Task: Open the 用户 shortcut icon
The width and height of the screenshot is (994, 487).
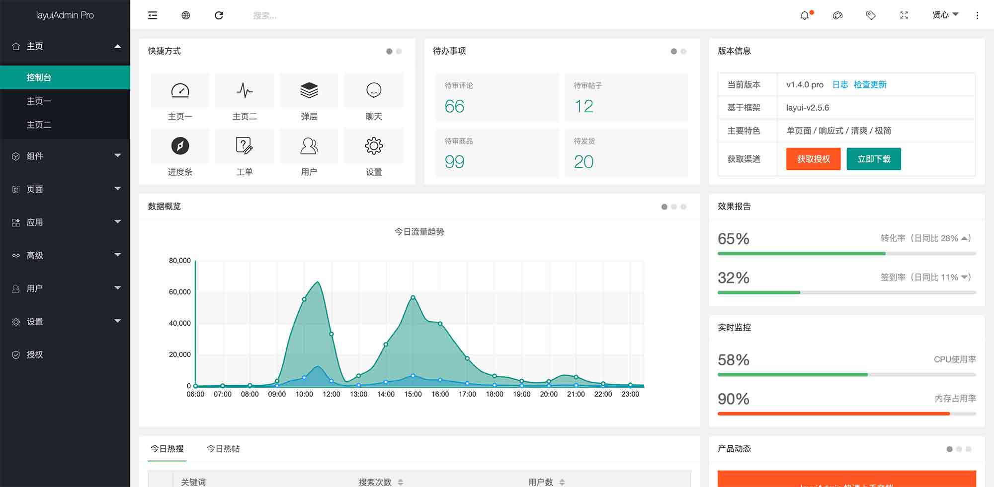Action: (309, 146)
